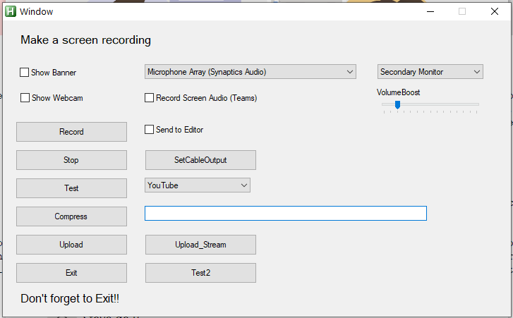
Task: Open the Microphone Array dropdown
Action: coord(251,72)
